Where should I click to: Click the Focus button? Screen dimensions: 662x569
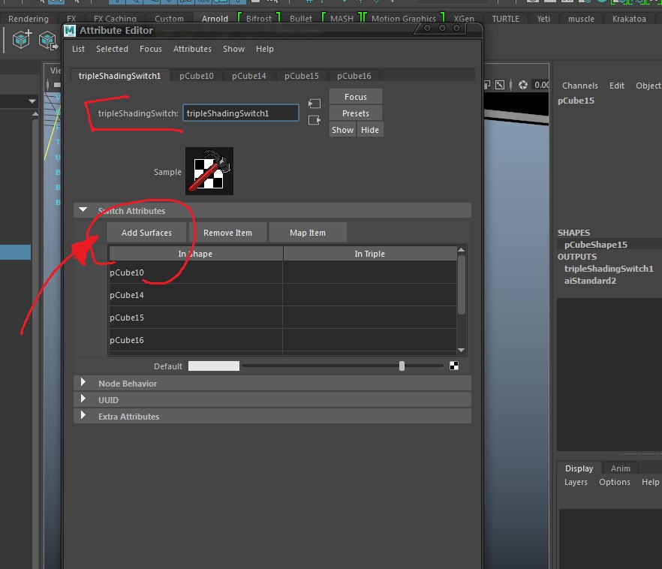pos(356,97)
